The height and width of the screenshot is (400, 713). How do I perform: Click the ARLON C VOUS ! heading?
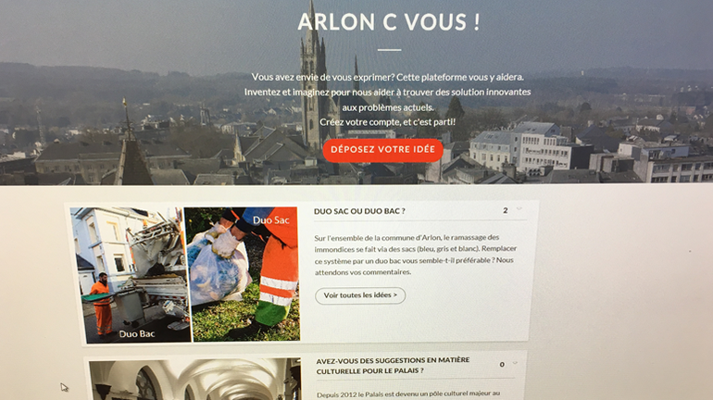(389, 22)
